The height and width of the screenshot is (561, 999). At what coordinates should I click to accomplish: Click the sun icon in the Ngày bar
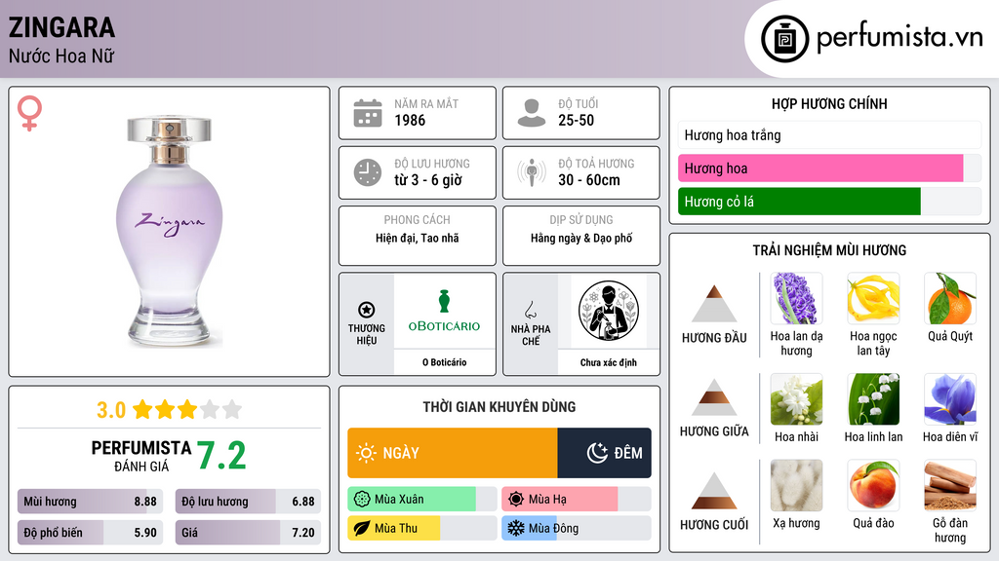click(367, 453)
